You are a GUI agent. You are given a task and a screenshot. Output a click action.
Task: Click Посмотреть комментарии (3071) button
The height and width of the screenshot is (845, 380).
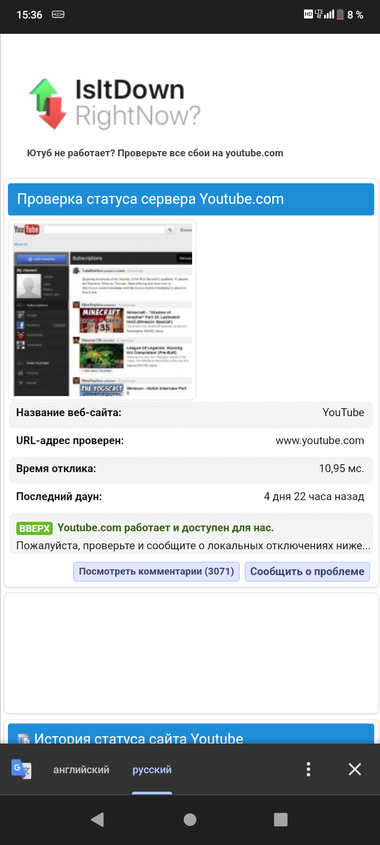tap(157, 571)
